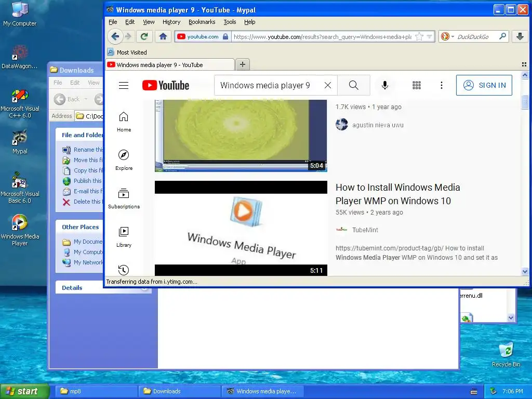Clear the YouTube search query with X
Screen dimensions: 532x399
(x=328, y=85)
